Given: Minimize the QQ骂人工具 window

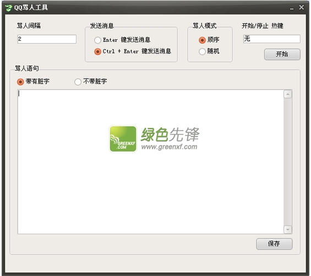Looking at the screenshot, I should point(292,8).
